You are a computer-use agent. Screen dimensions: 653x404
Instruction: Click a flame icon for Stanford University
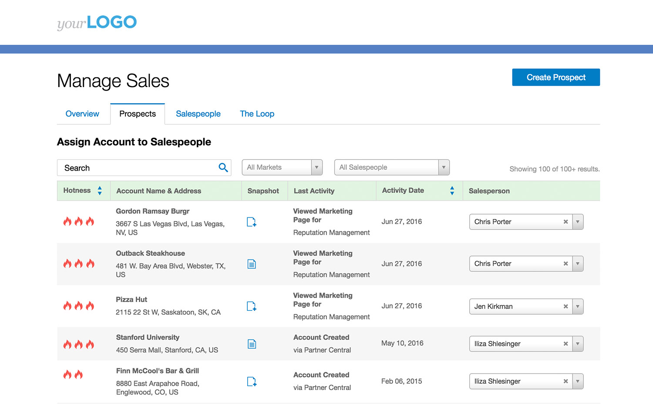78,344
